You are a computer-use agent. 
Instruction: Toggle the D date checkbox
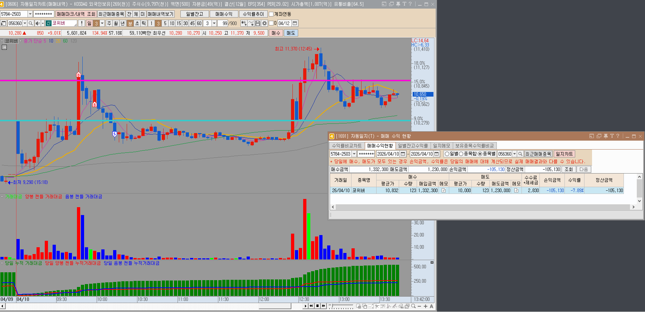click(271, 23)
